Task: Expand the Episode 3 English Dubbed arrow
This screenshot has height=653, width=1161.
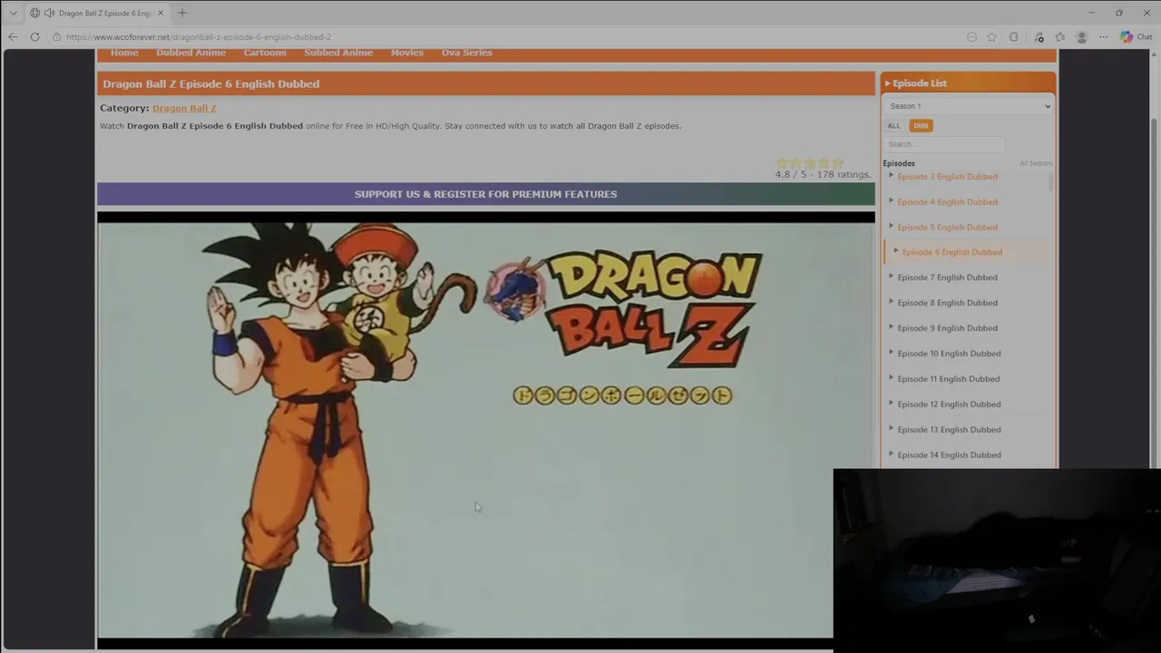Action: [x=891, y=175]
